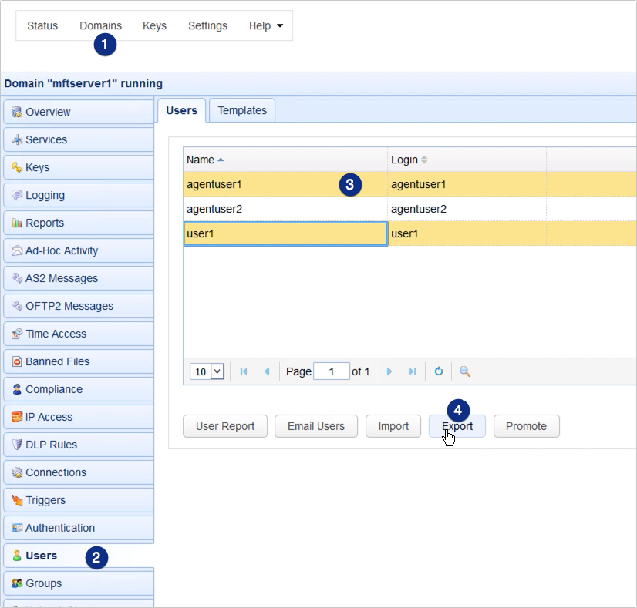
Task: Select the Keys sidebar icon
Action: (x=19, y=167)
